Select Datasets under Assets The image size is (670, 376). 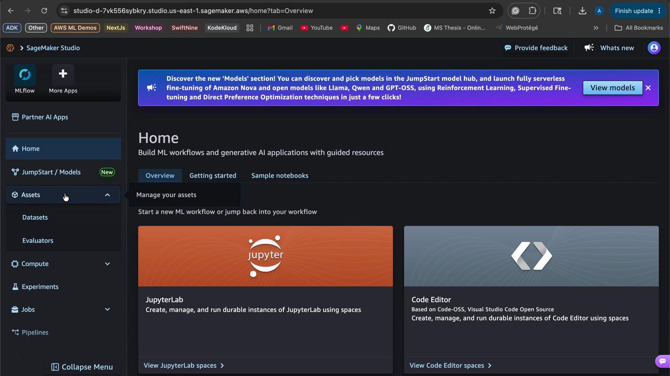click(x=35, y=217)
